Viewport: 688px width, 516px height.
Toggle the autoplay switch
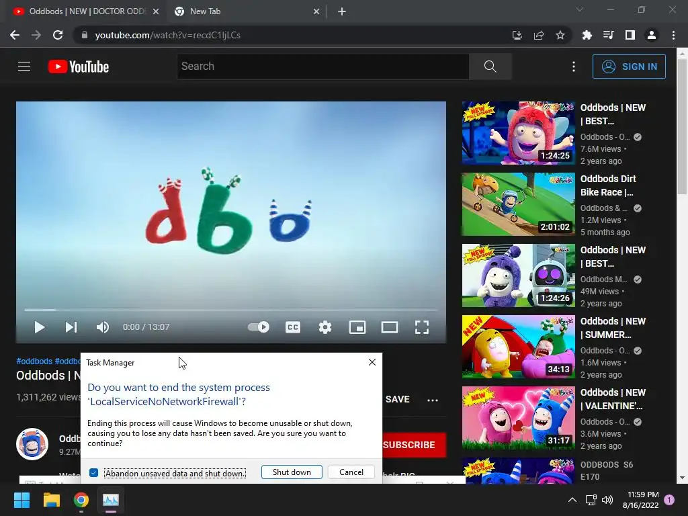pos(259,327)
